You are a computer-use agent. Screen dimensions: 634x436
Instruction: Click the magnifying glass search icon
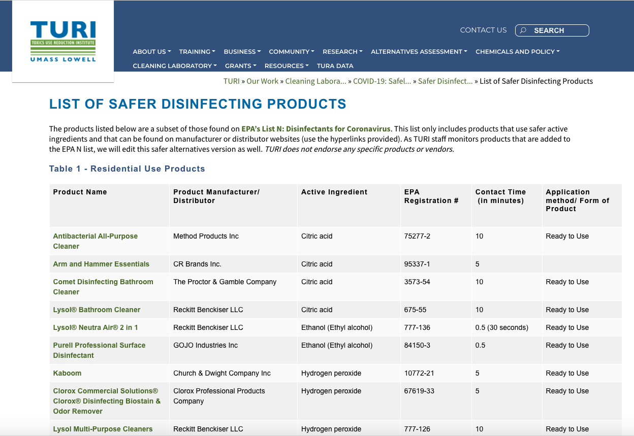(523, 30)
